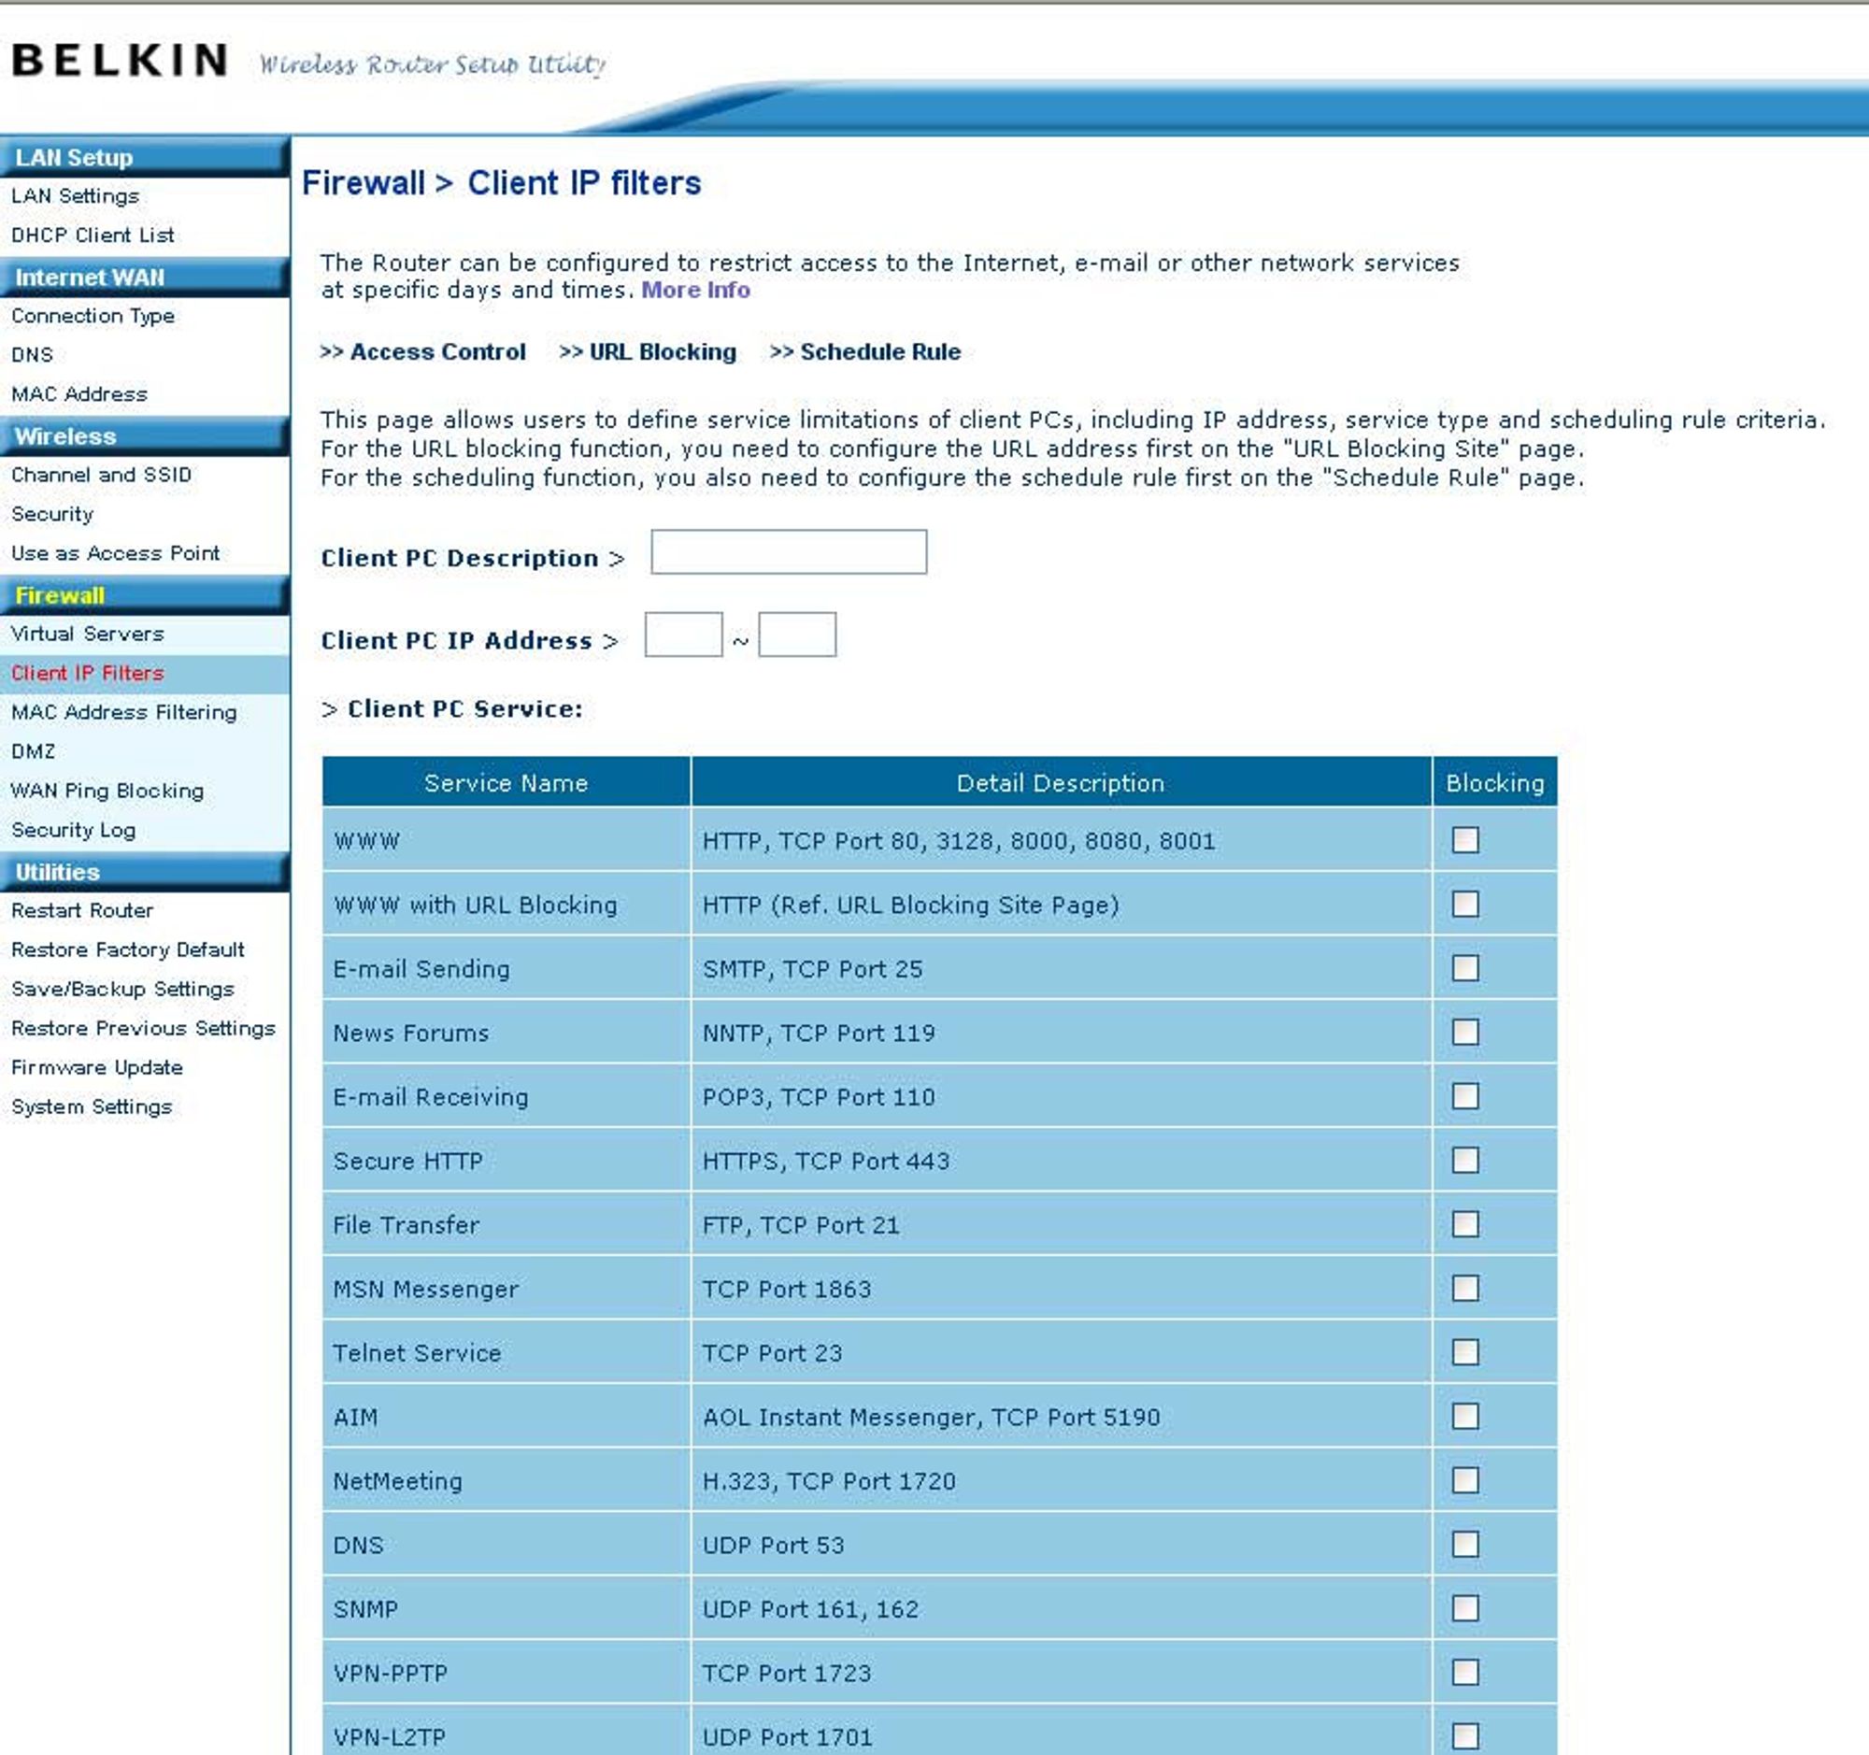1869x1755 pixels.
Task: Block the News Forums service
Action: point(1464,1031)
